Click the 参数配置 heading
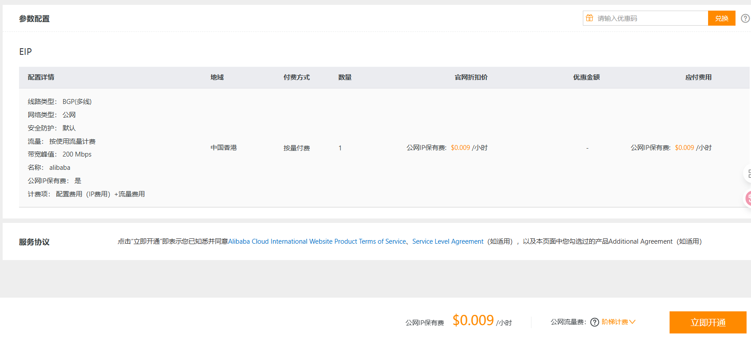Screen dimensions: 751x337 [x=34, y=19]
